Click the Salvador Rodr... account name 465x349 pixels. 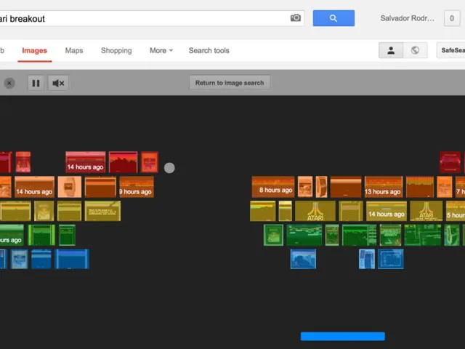(x=407, y=18)
